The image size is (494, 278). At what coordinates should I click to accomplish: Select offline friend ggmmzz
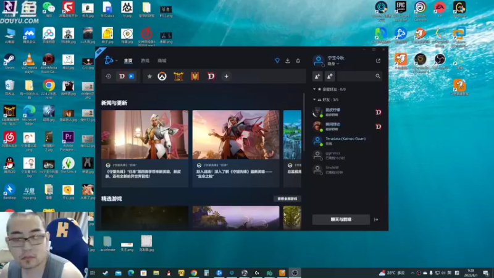(347, 156)
